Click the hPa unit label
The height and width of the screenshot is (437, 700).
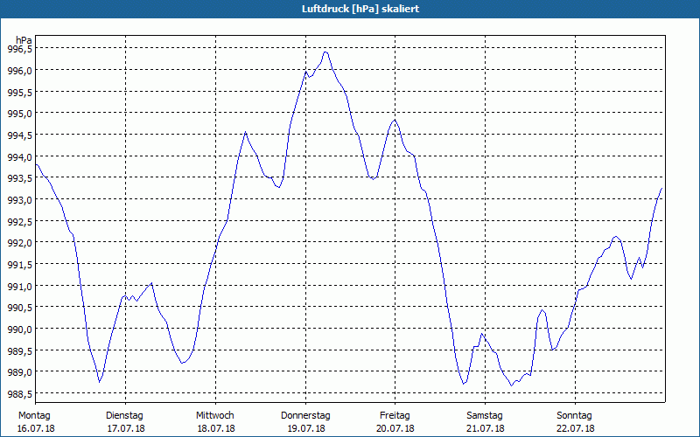point(24,40)
